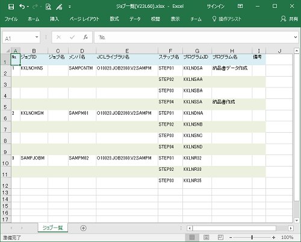The width and height of the screenshot is (301, 242).
Task: Select column E header
Action: pos(127,51)
